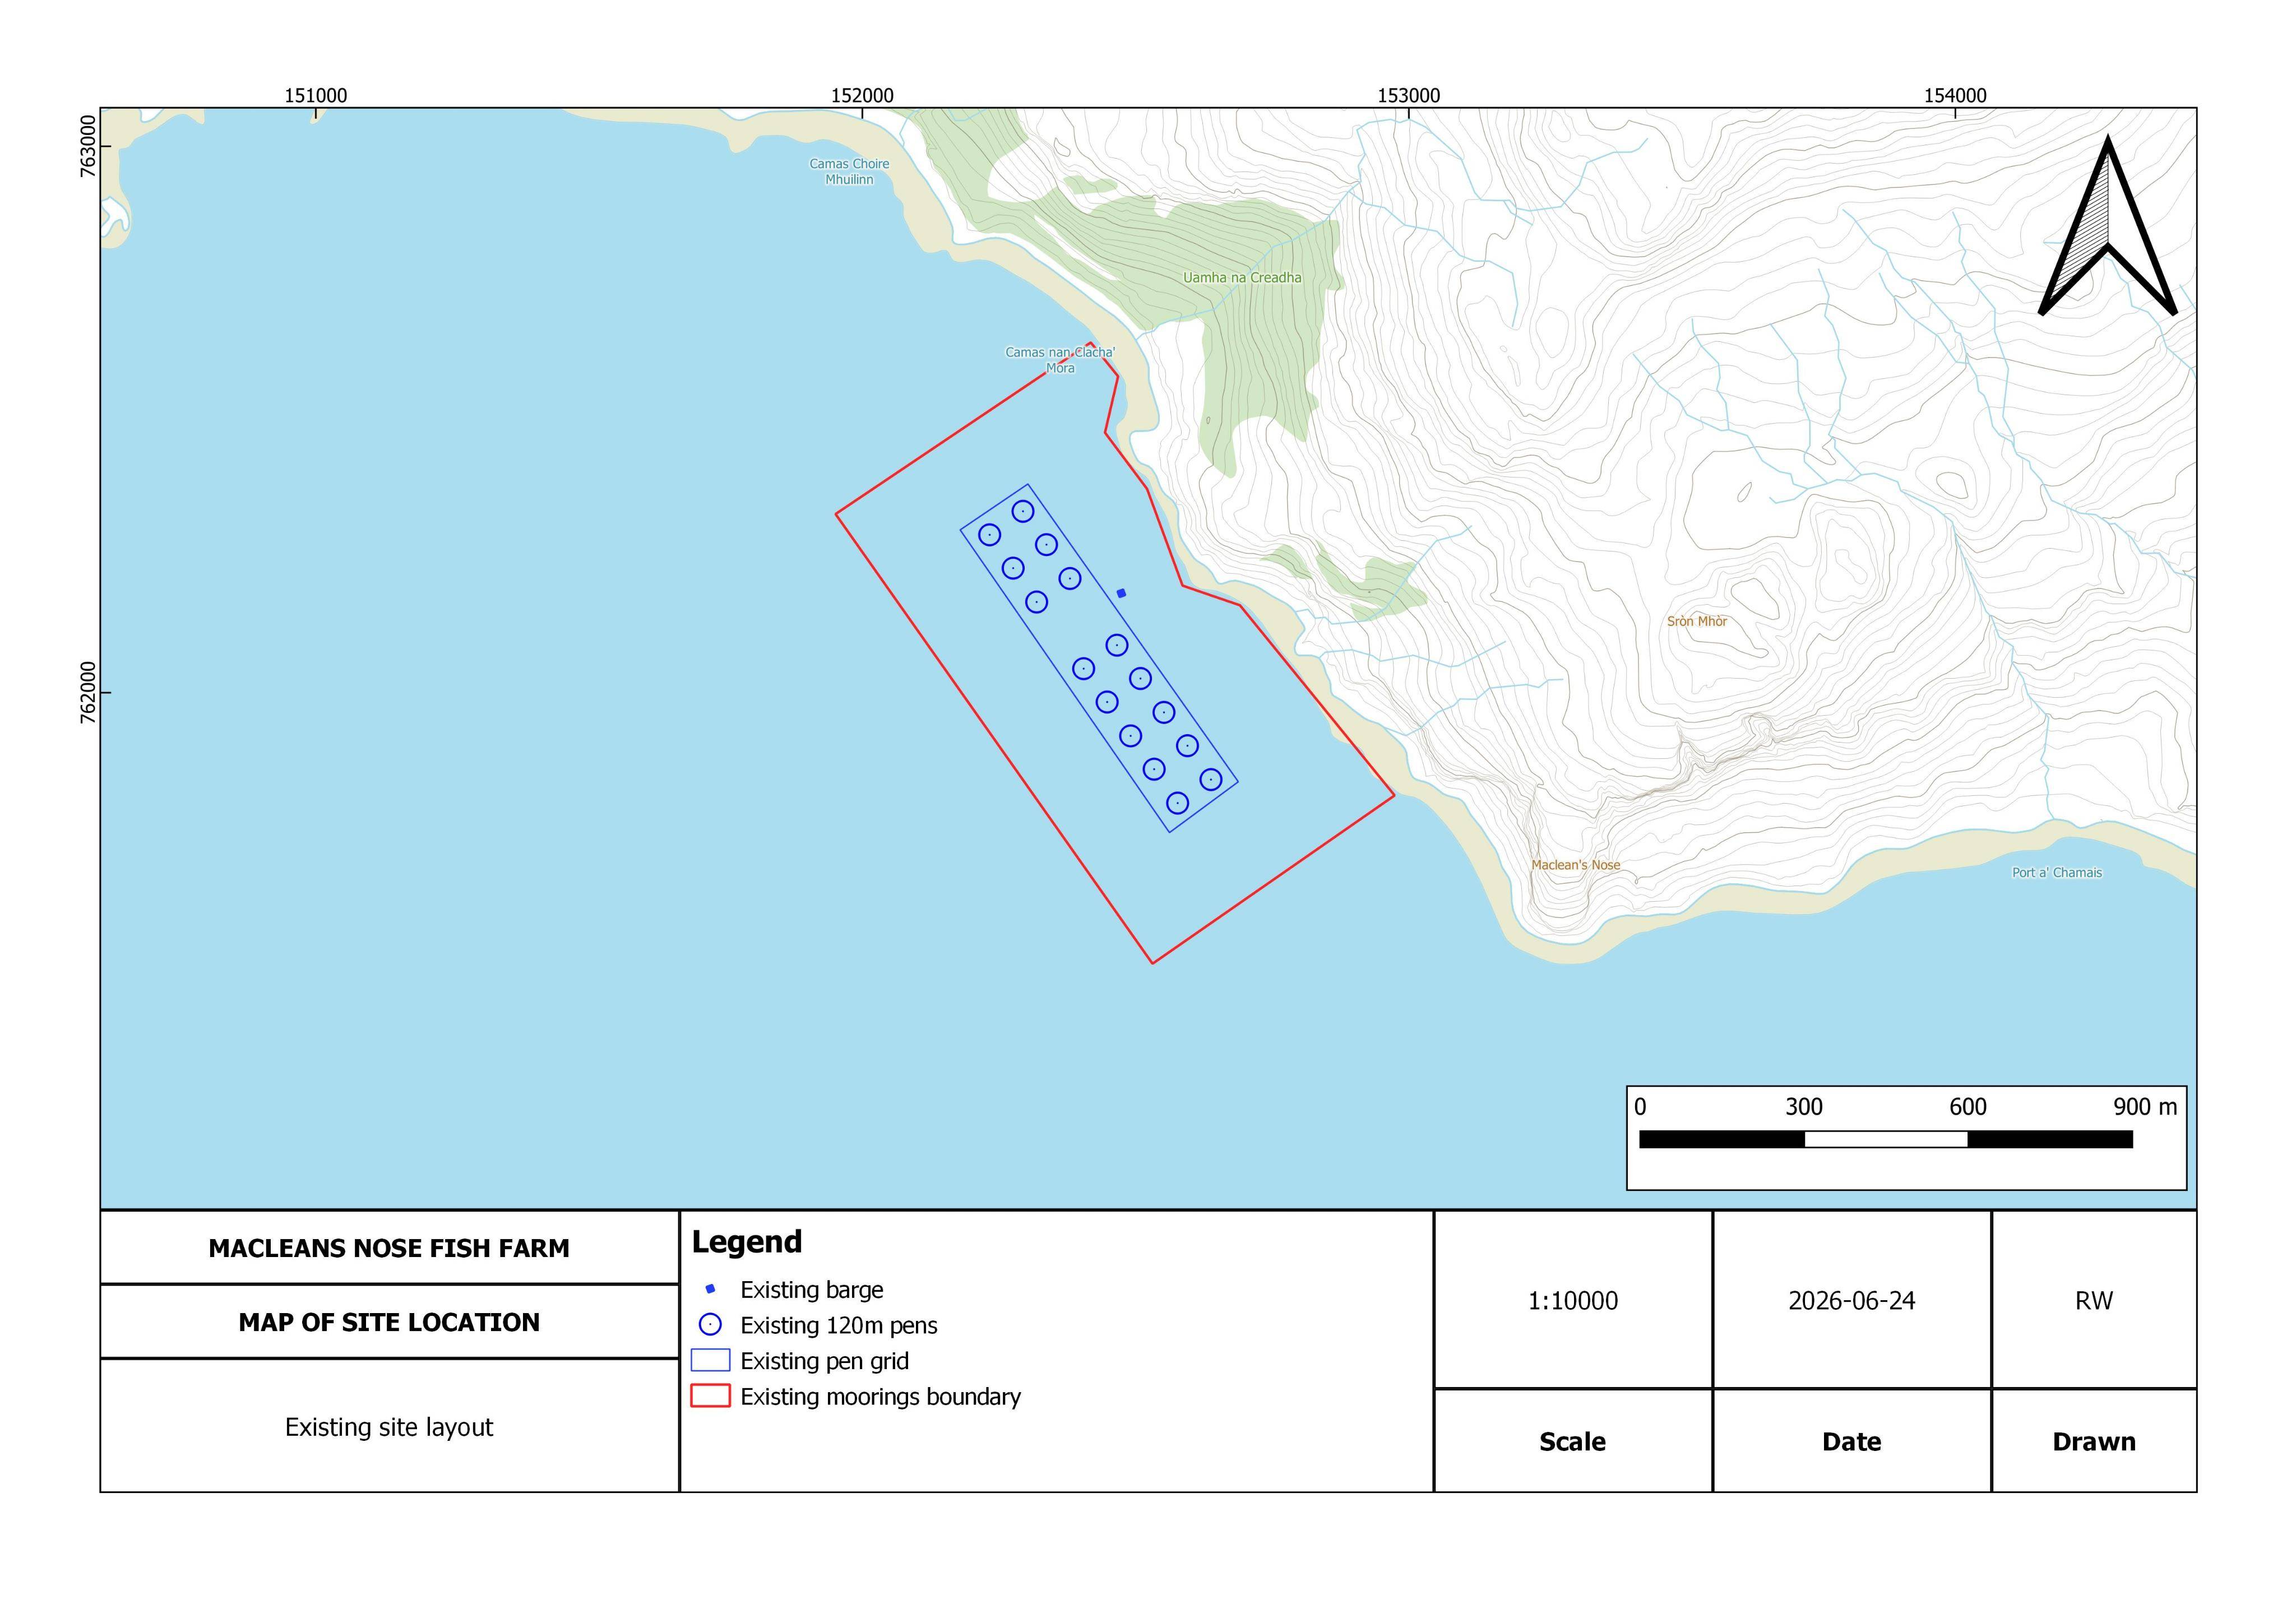Click the 'Sròn Mhòr' place name
Viewport: 2296px width, 1623px height.
pos(1697,621)
